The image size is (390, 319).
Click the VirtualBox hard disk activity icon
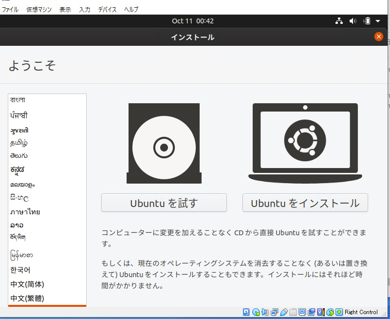click(246, 312)
